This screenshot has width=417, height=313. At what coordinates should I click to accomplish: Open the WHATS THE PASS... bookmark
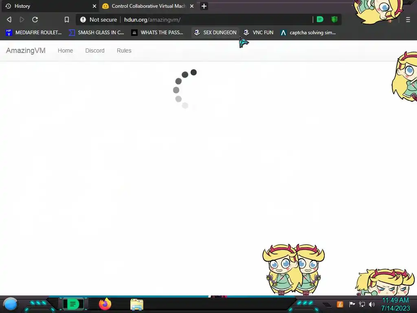click(157, 33)
